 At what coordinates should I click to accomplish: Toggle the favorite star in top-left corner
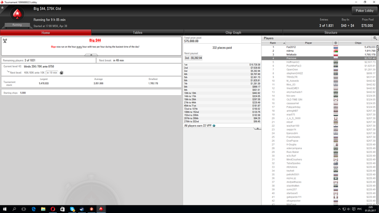[2, 8]
